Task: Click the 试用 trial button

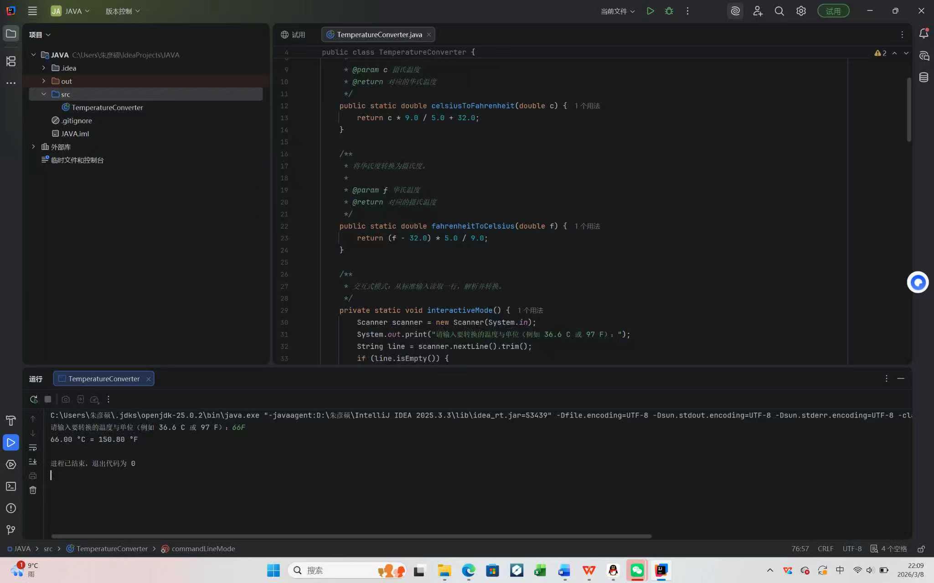Action: [x=833, y=11]
